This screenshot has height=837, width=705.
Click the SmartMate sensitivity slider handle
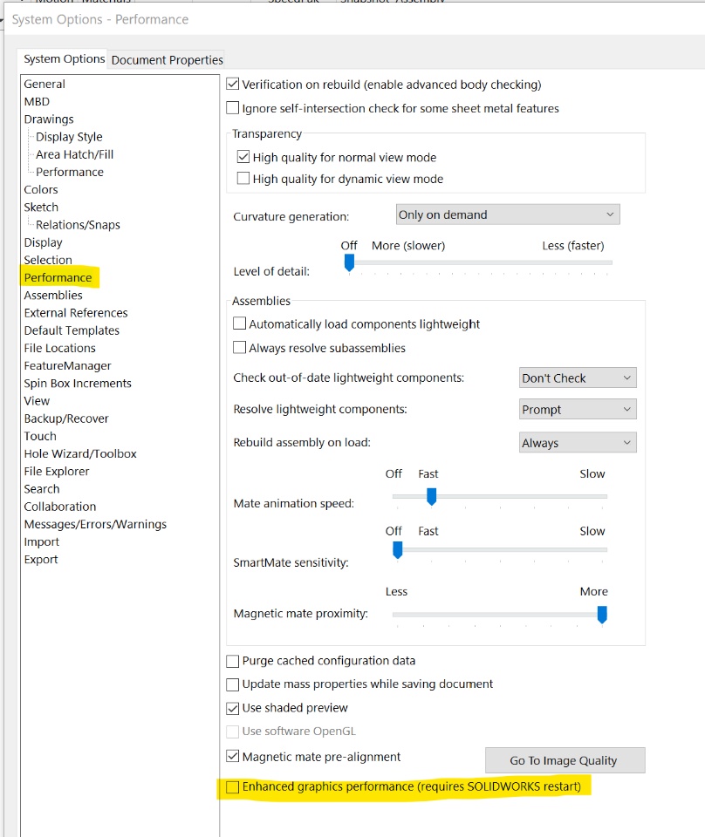pyautogui.click(x=397, y=550)
